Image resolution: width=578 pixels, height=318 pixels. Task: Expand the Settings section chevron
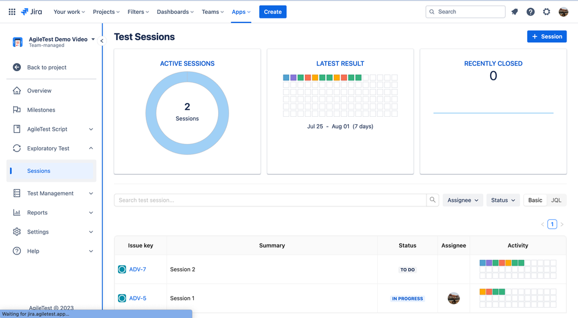pyautogui.click(x=91, y=232)
